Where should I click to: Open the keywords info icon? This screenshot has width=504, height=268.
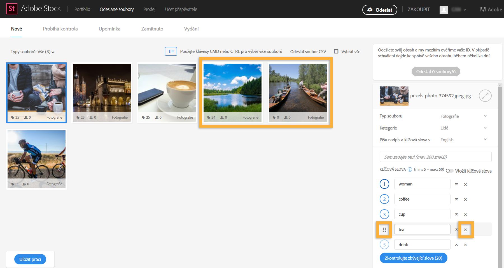(410, 169)
